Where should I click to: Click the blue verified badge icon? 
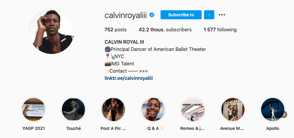click(152, 15)
